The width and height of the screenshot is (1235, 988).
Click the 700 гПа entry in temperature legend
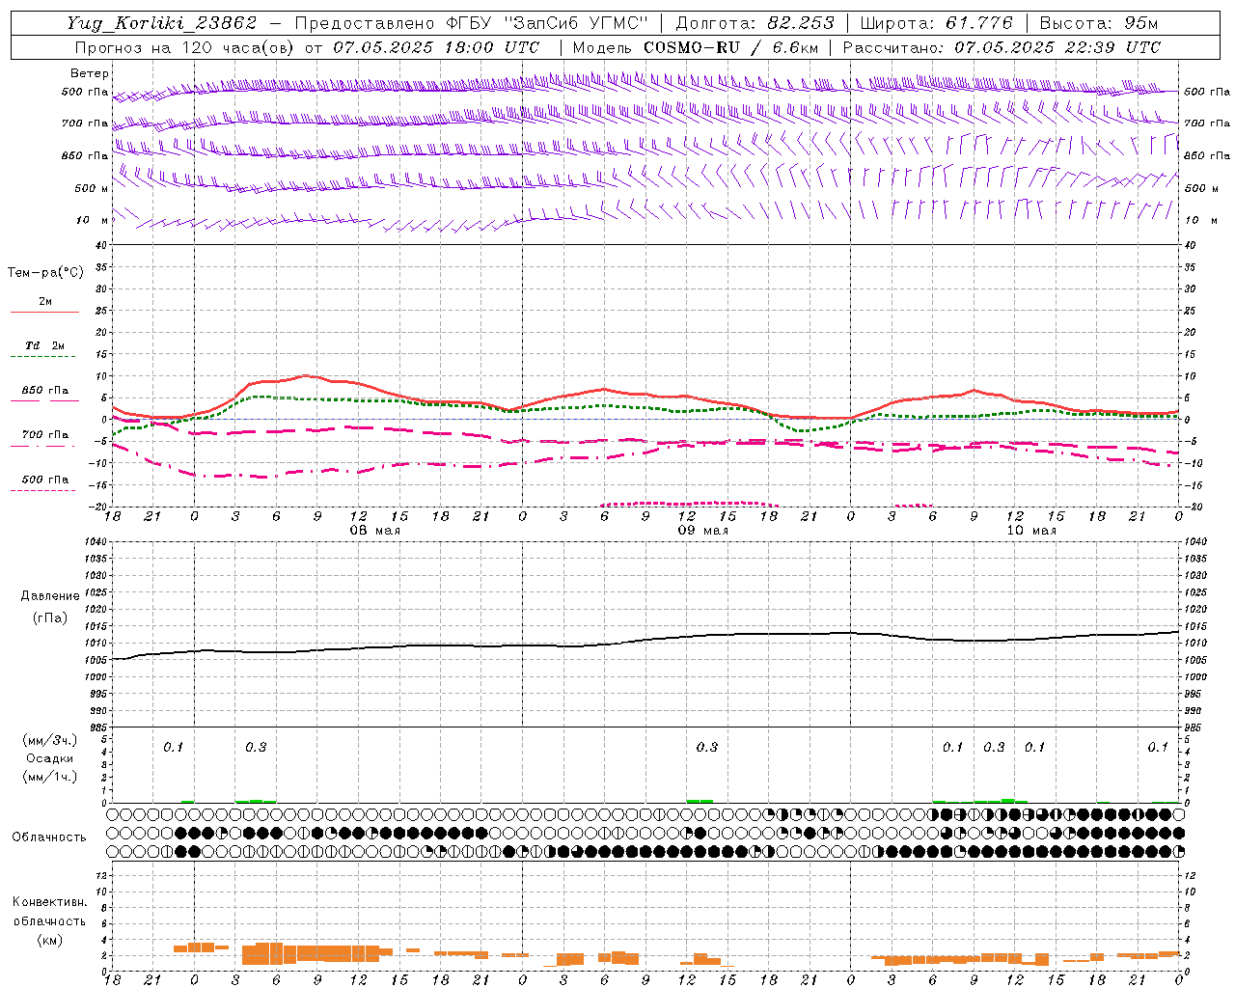point(45,435)
